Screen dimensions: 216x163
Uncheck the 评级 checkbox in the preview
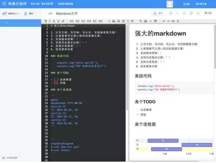pos(137,114)
